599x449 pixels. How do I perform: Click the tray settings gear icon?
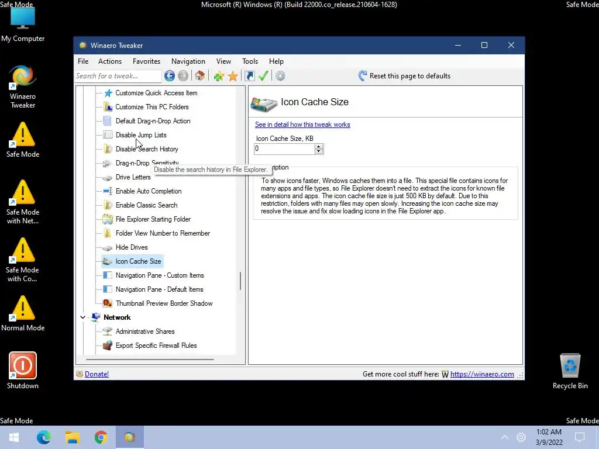(521, 437)
